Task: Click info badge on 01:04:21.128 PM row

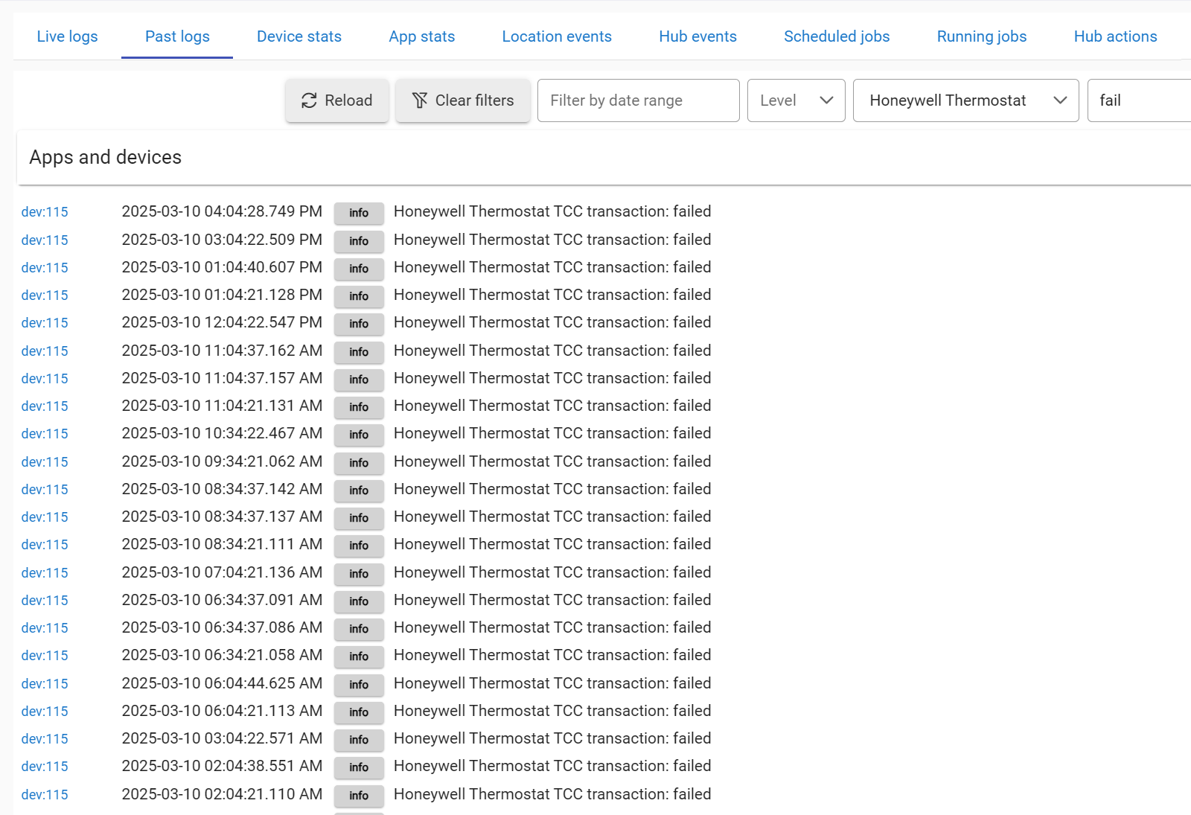Action: click(359, 296)
